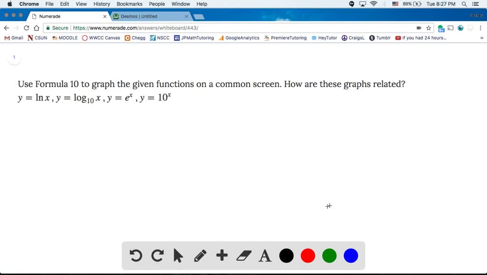This screenshot has height=275, width=487.
Task: Click the plus add tool
Action: click(x=222, y=256)
